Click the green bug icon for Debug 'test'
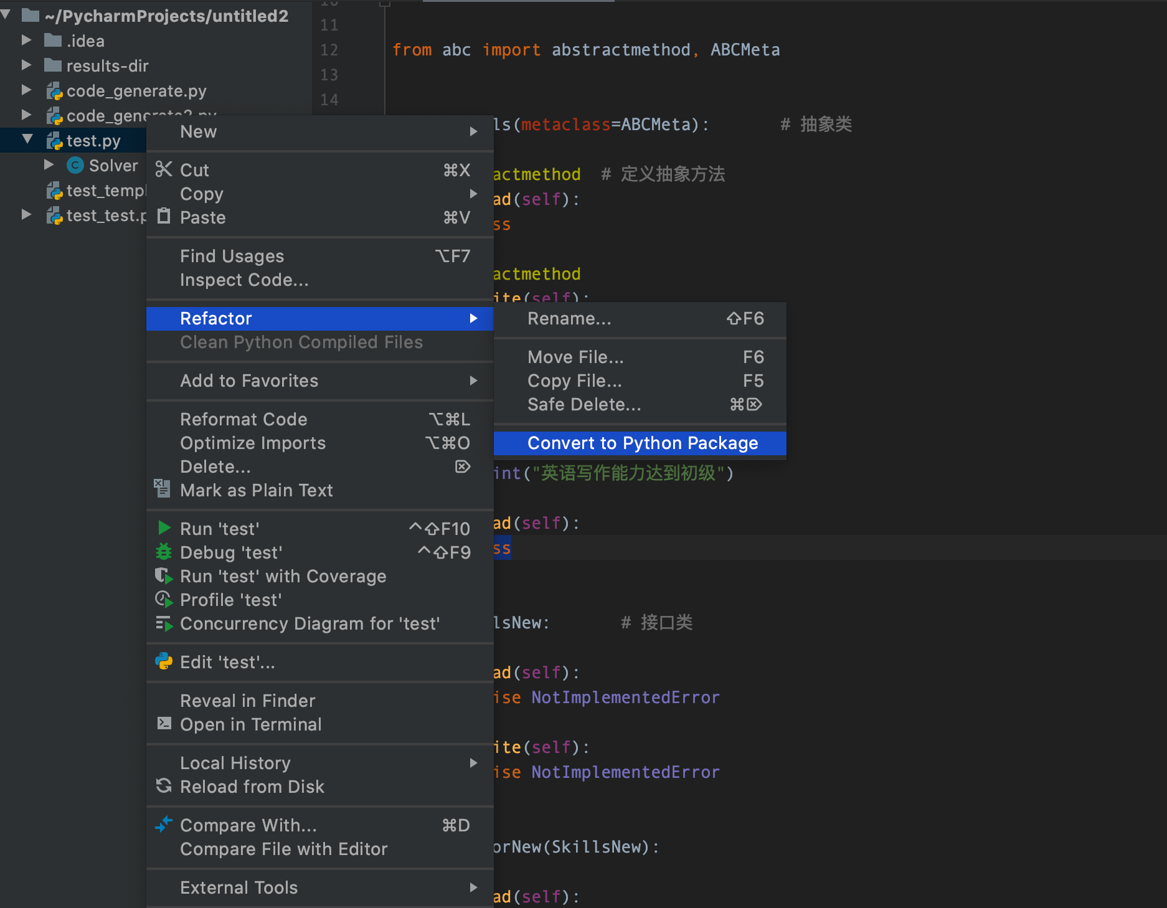1167x908 pixels. pyautogui.click(x=164, y=552)
